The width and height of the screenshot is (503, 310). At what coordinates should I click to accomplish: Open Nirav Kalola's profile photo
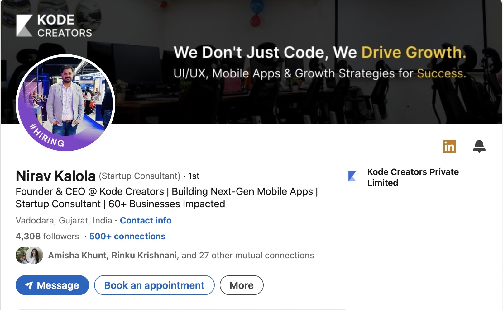coord(65,103)
